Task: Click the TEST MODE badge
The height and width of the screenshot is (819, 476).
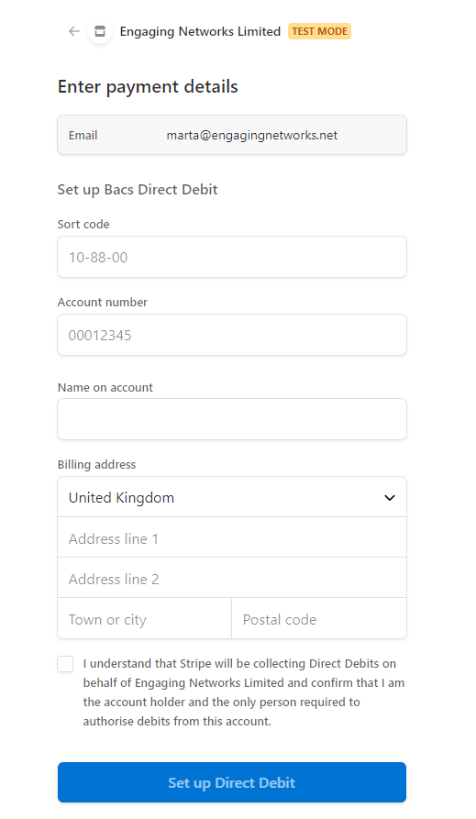Action: 319,31
